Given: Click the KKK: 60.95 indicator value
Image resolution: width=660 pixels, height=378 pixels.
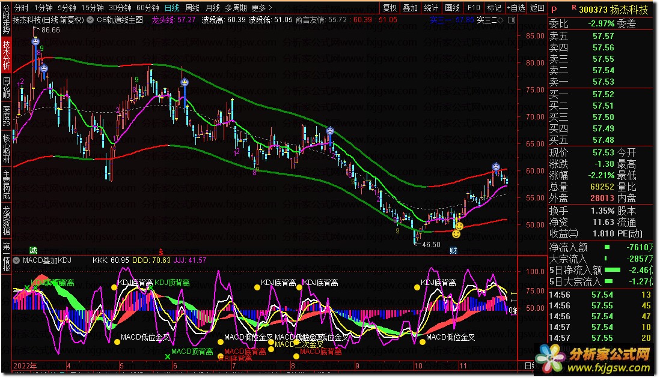Looking at the screenshot, I should tap(111, 260).
